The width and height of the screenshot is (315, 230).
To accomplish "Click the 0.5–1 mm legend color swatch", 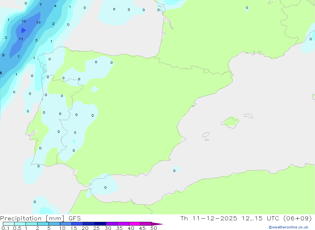I will 20,224.
